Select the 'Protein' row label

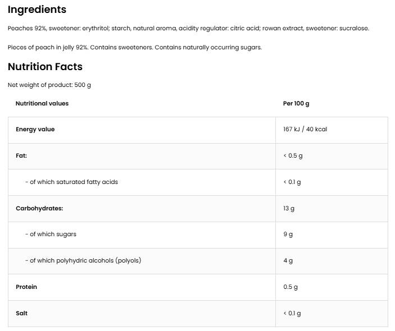[x=26, y=287]
